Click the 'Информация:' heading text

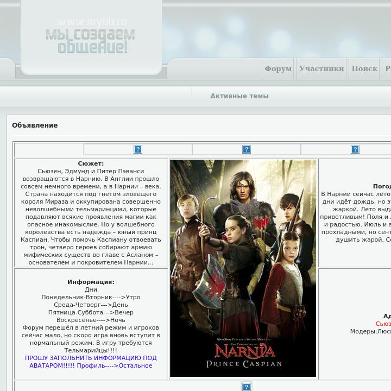91,282
